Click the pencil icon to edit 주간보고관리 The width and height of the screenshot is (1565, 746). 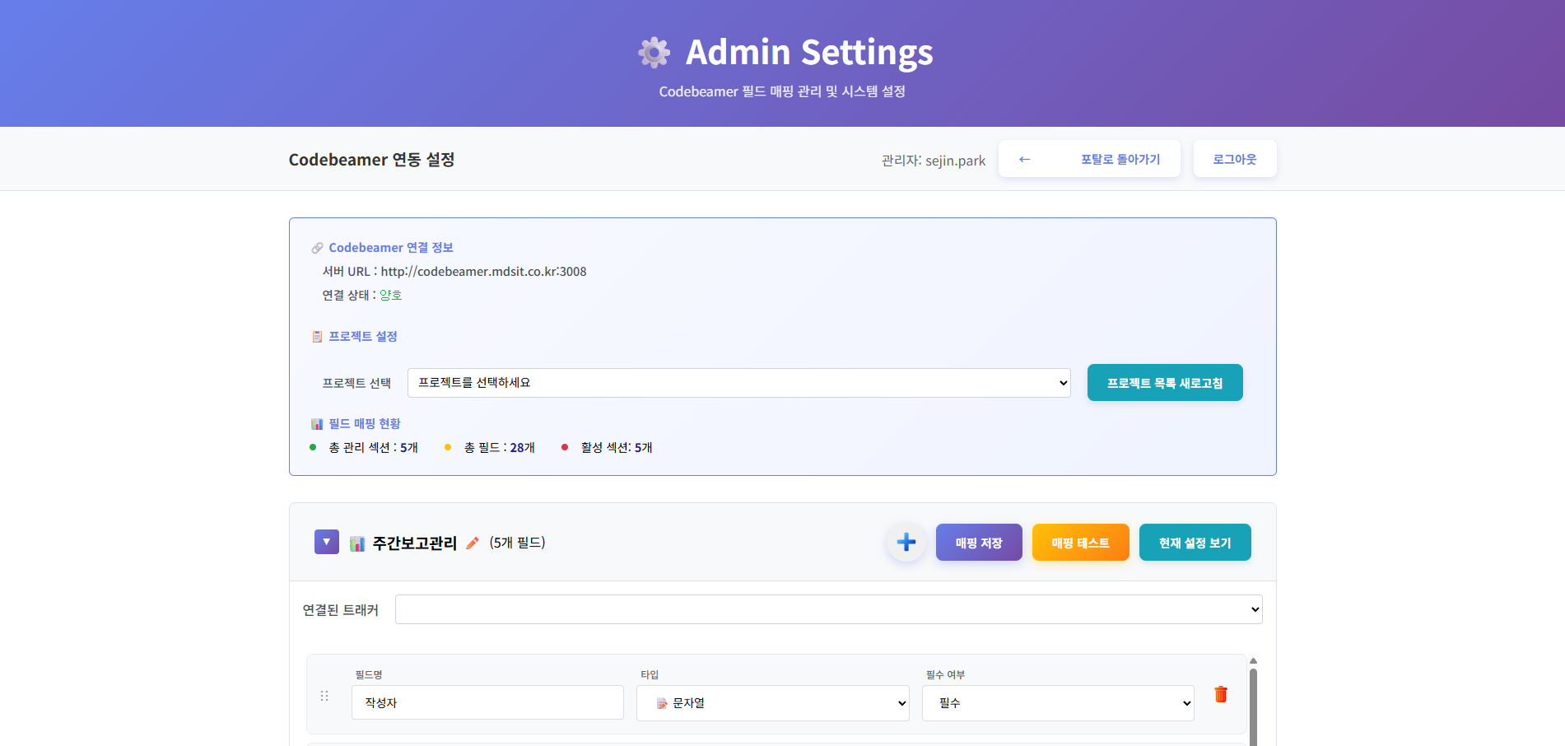click(472, 543)
